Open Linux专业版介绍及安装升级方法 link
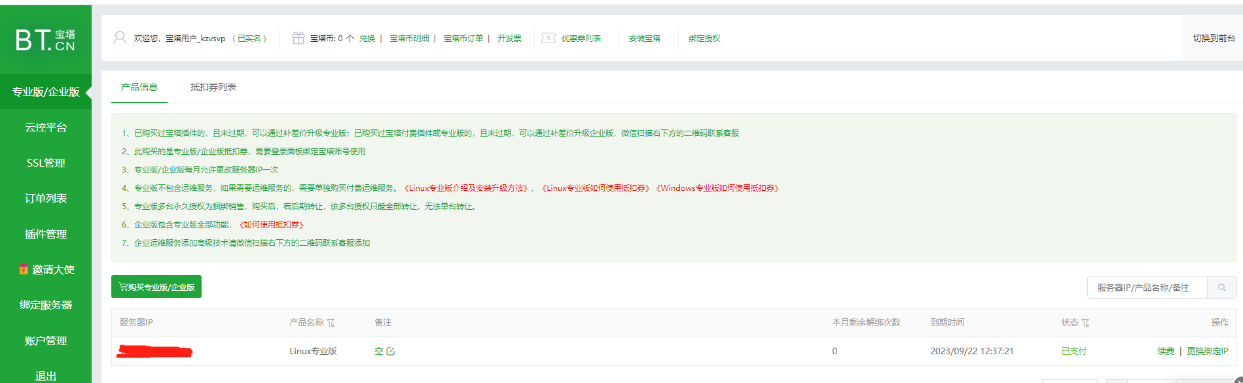Image resolution: width=1243 pixels, height=383 pixels. click(x=466, y=188)
